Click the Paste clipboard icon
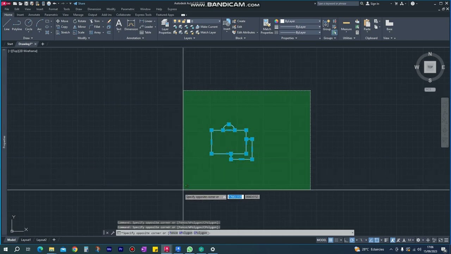This screenshot has width=451, height=254. [367, 25]
